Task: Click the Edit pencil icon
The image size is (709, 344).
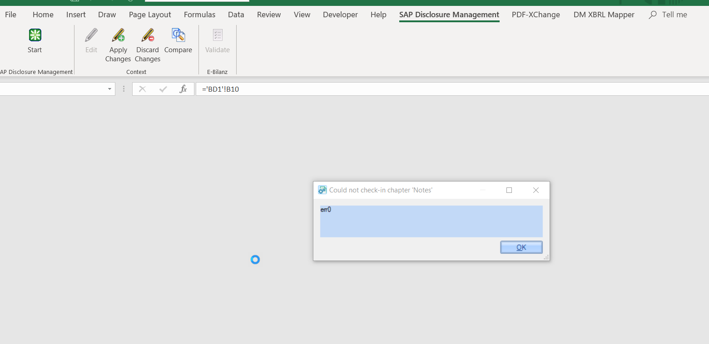Action: (91, 35)
